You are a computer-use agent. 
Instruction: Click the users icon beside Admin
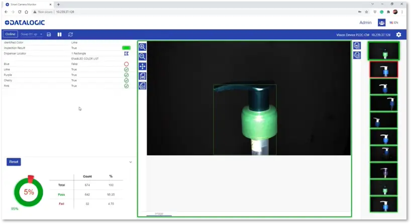point(381,23)
